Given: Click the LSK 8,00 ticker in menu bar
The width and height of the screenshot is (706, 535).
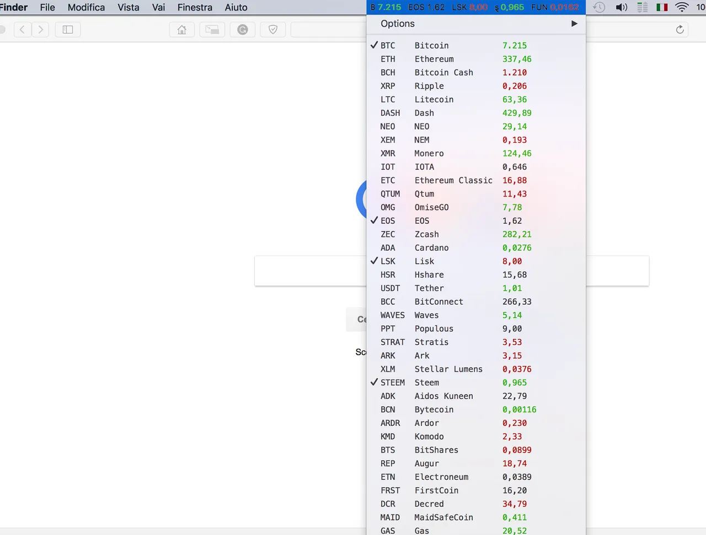Looking at the screenshot, I should 470,7.
